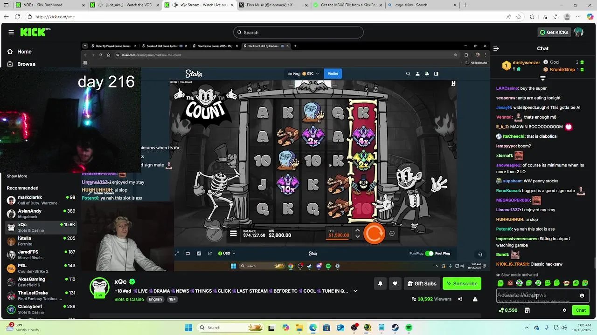Reload the Kick page in browser
The image size is (597, 335).
(17, 17)
